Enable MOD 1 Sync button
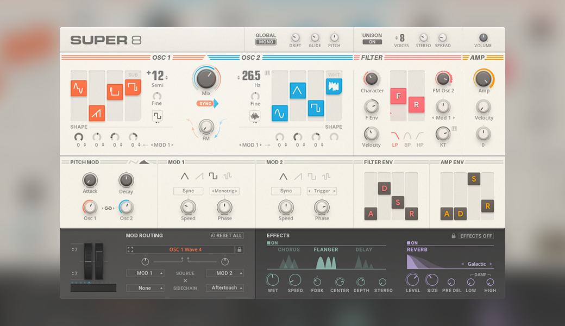 point(188,191)
